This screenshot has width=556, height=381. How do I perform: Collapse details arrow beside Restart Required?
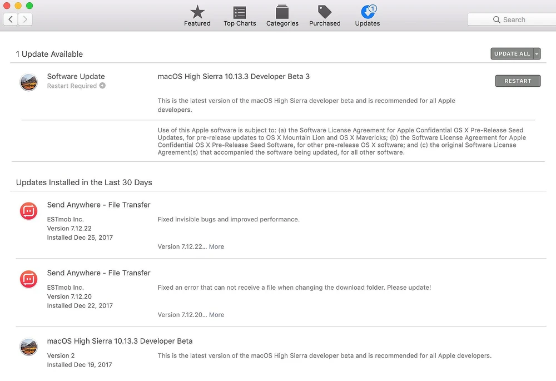pyautogui.click(x=102, y=86)
